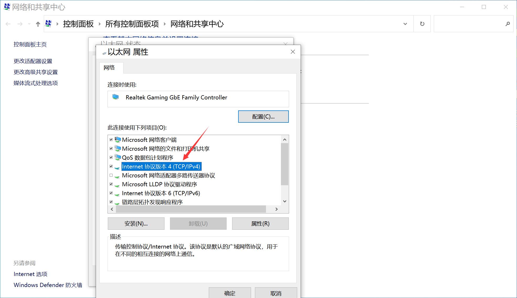Toggle Internet 协议版本 4 checkbox
Viewport: 517px width, 298px height.
point(111,166)
